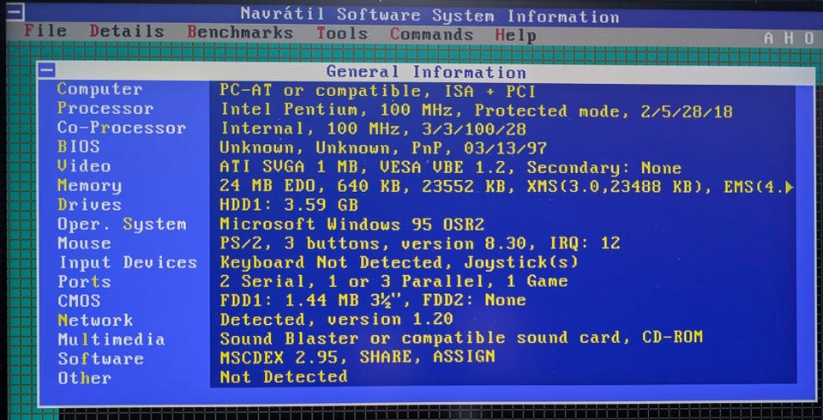Viewport: 823px width, 420px height.
Task: Select the Oper. System category label
Action: 122,225
